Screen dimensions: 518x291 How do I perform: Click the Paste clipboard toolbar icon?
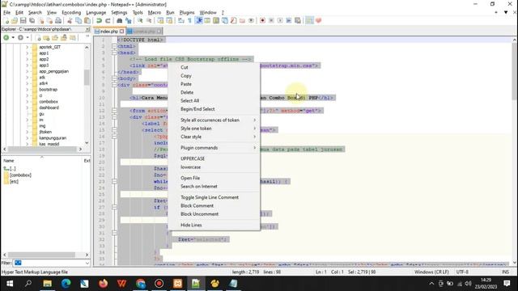pyautogui.click(x=87, y=20)
